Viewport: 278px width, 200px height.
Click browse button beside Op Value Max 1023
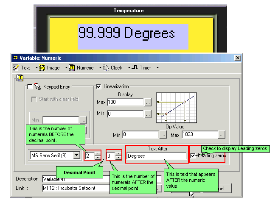(x=221, y=135)
